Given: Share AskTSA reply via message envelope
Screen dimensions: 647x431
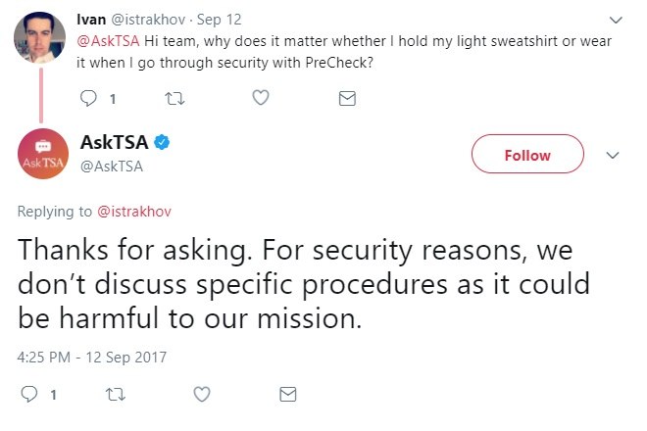Looking at the screenshot, I should click(x=288, y=395).
